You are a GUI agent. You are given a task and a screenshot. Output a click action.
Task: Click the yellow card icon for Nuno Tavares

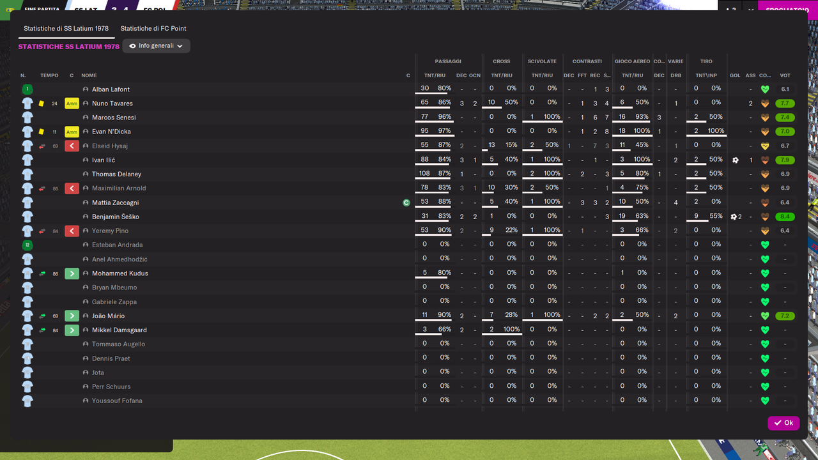coord(42,103)
